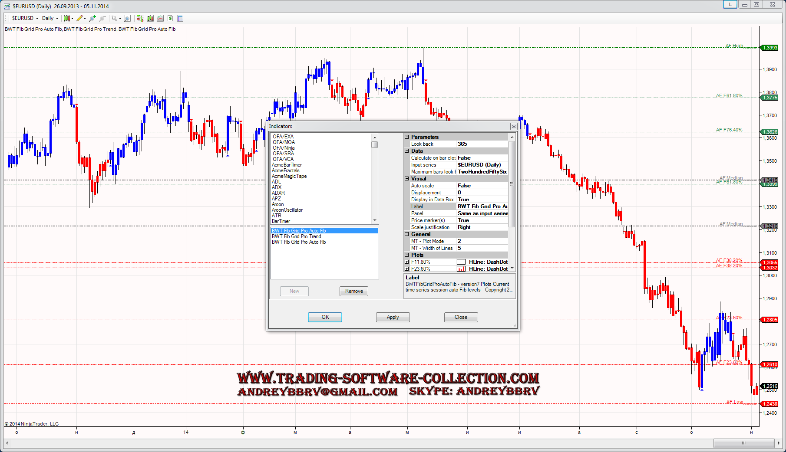786x452 pixels.
Task: Open the $EURUSD instrument dropdown
Action: (x=25, y=18)
